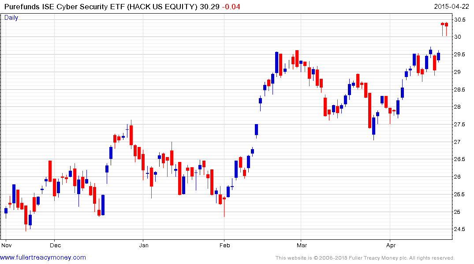Open the www.fullertreacymoney.com link
This screenshot has width=474, height=264.
[43, 257]
